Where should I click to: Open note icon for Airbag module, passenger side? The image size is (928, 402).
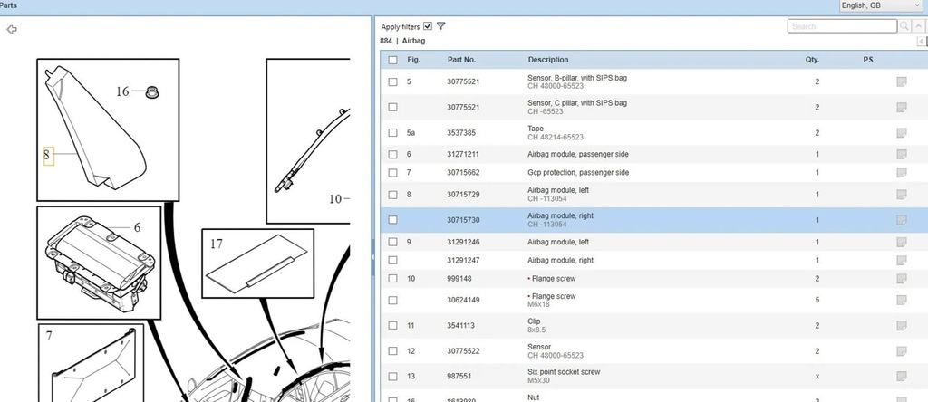(x=902, y=154)
